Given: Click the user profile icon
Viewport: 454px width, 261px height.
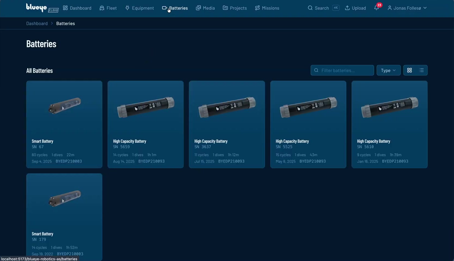Looking at the screenshot, I should pos(390,8).
